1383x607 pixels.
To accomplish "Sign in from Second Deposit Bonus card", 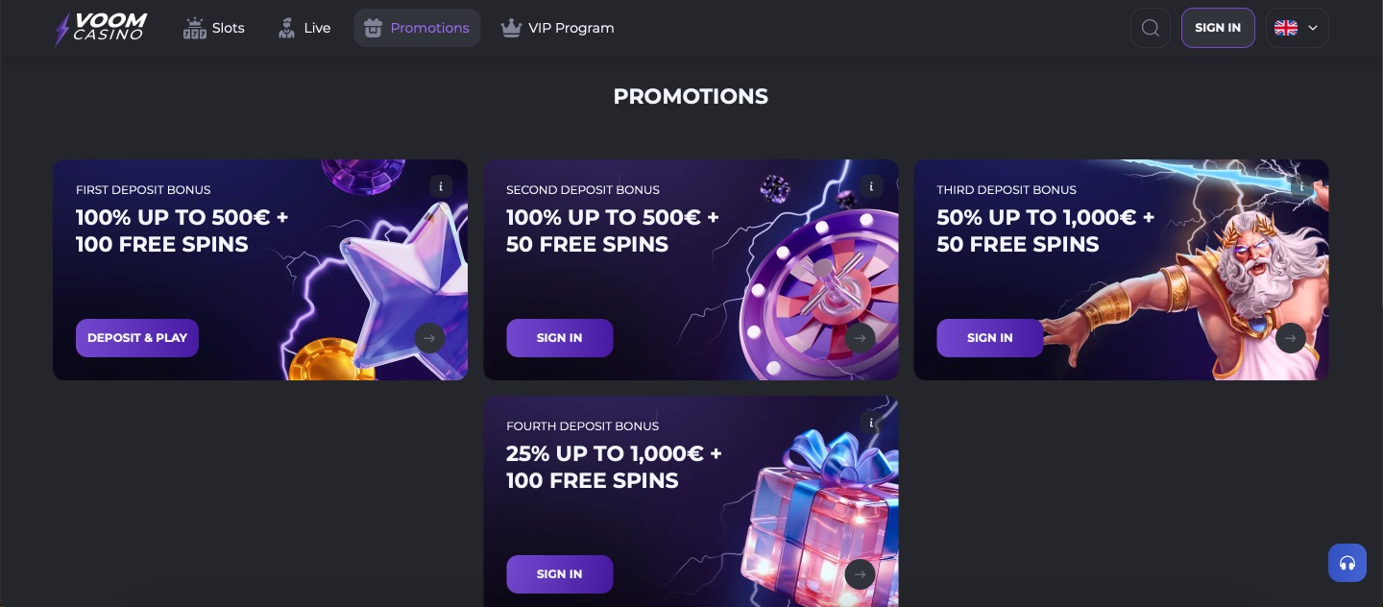I will (560, 338).
